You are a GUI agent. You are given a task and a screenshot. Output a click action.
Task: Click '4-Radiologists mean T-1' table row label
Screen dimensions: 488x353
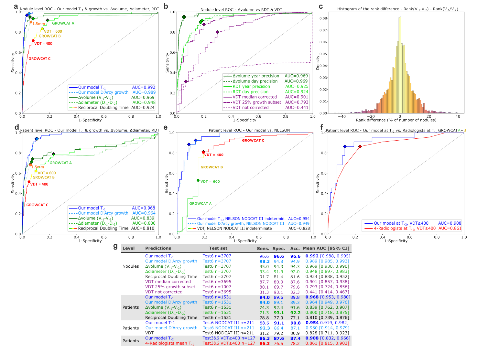tap(169, 343)
